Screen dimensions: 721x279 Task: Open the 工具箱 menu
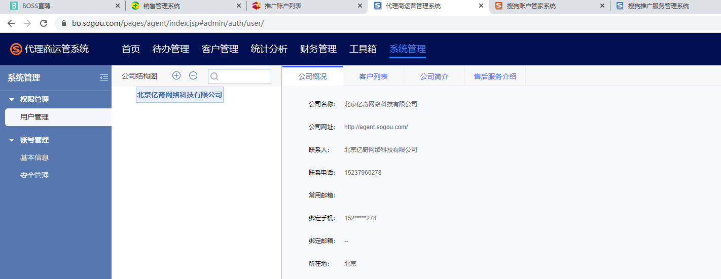coord(363,49)
